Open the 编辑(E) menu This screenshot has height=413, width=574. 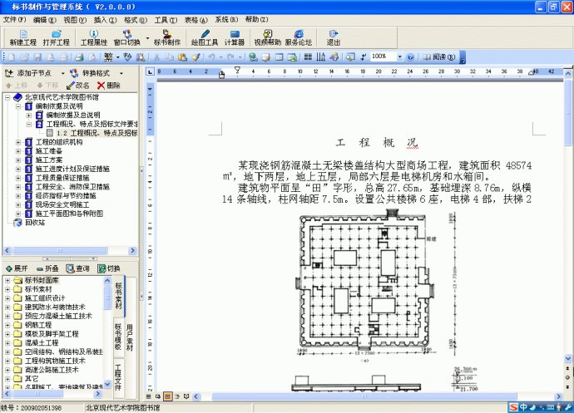(x=45, y=20)
